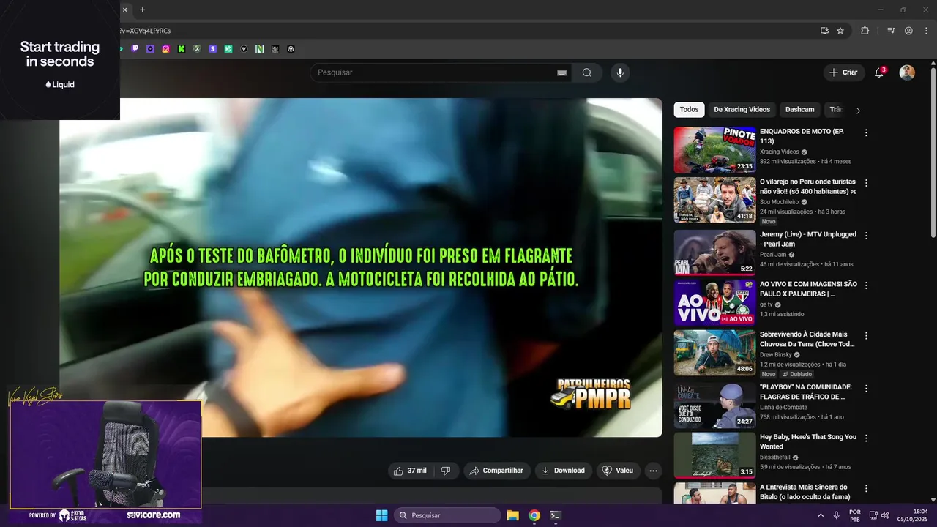The image size is (937, 527).
Task: Open the purple S bookmark icon
Action: [213, 49]
